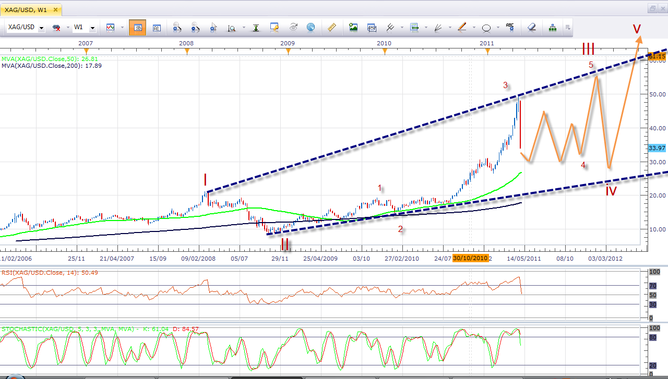Toggle the eye visibility icon
The image size is (668, 379).
tap(293, 28)
